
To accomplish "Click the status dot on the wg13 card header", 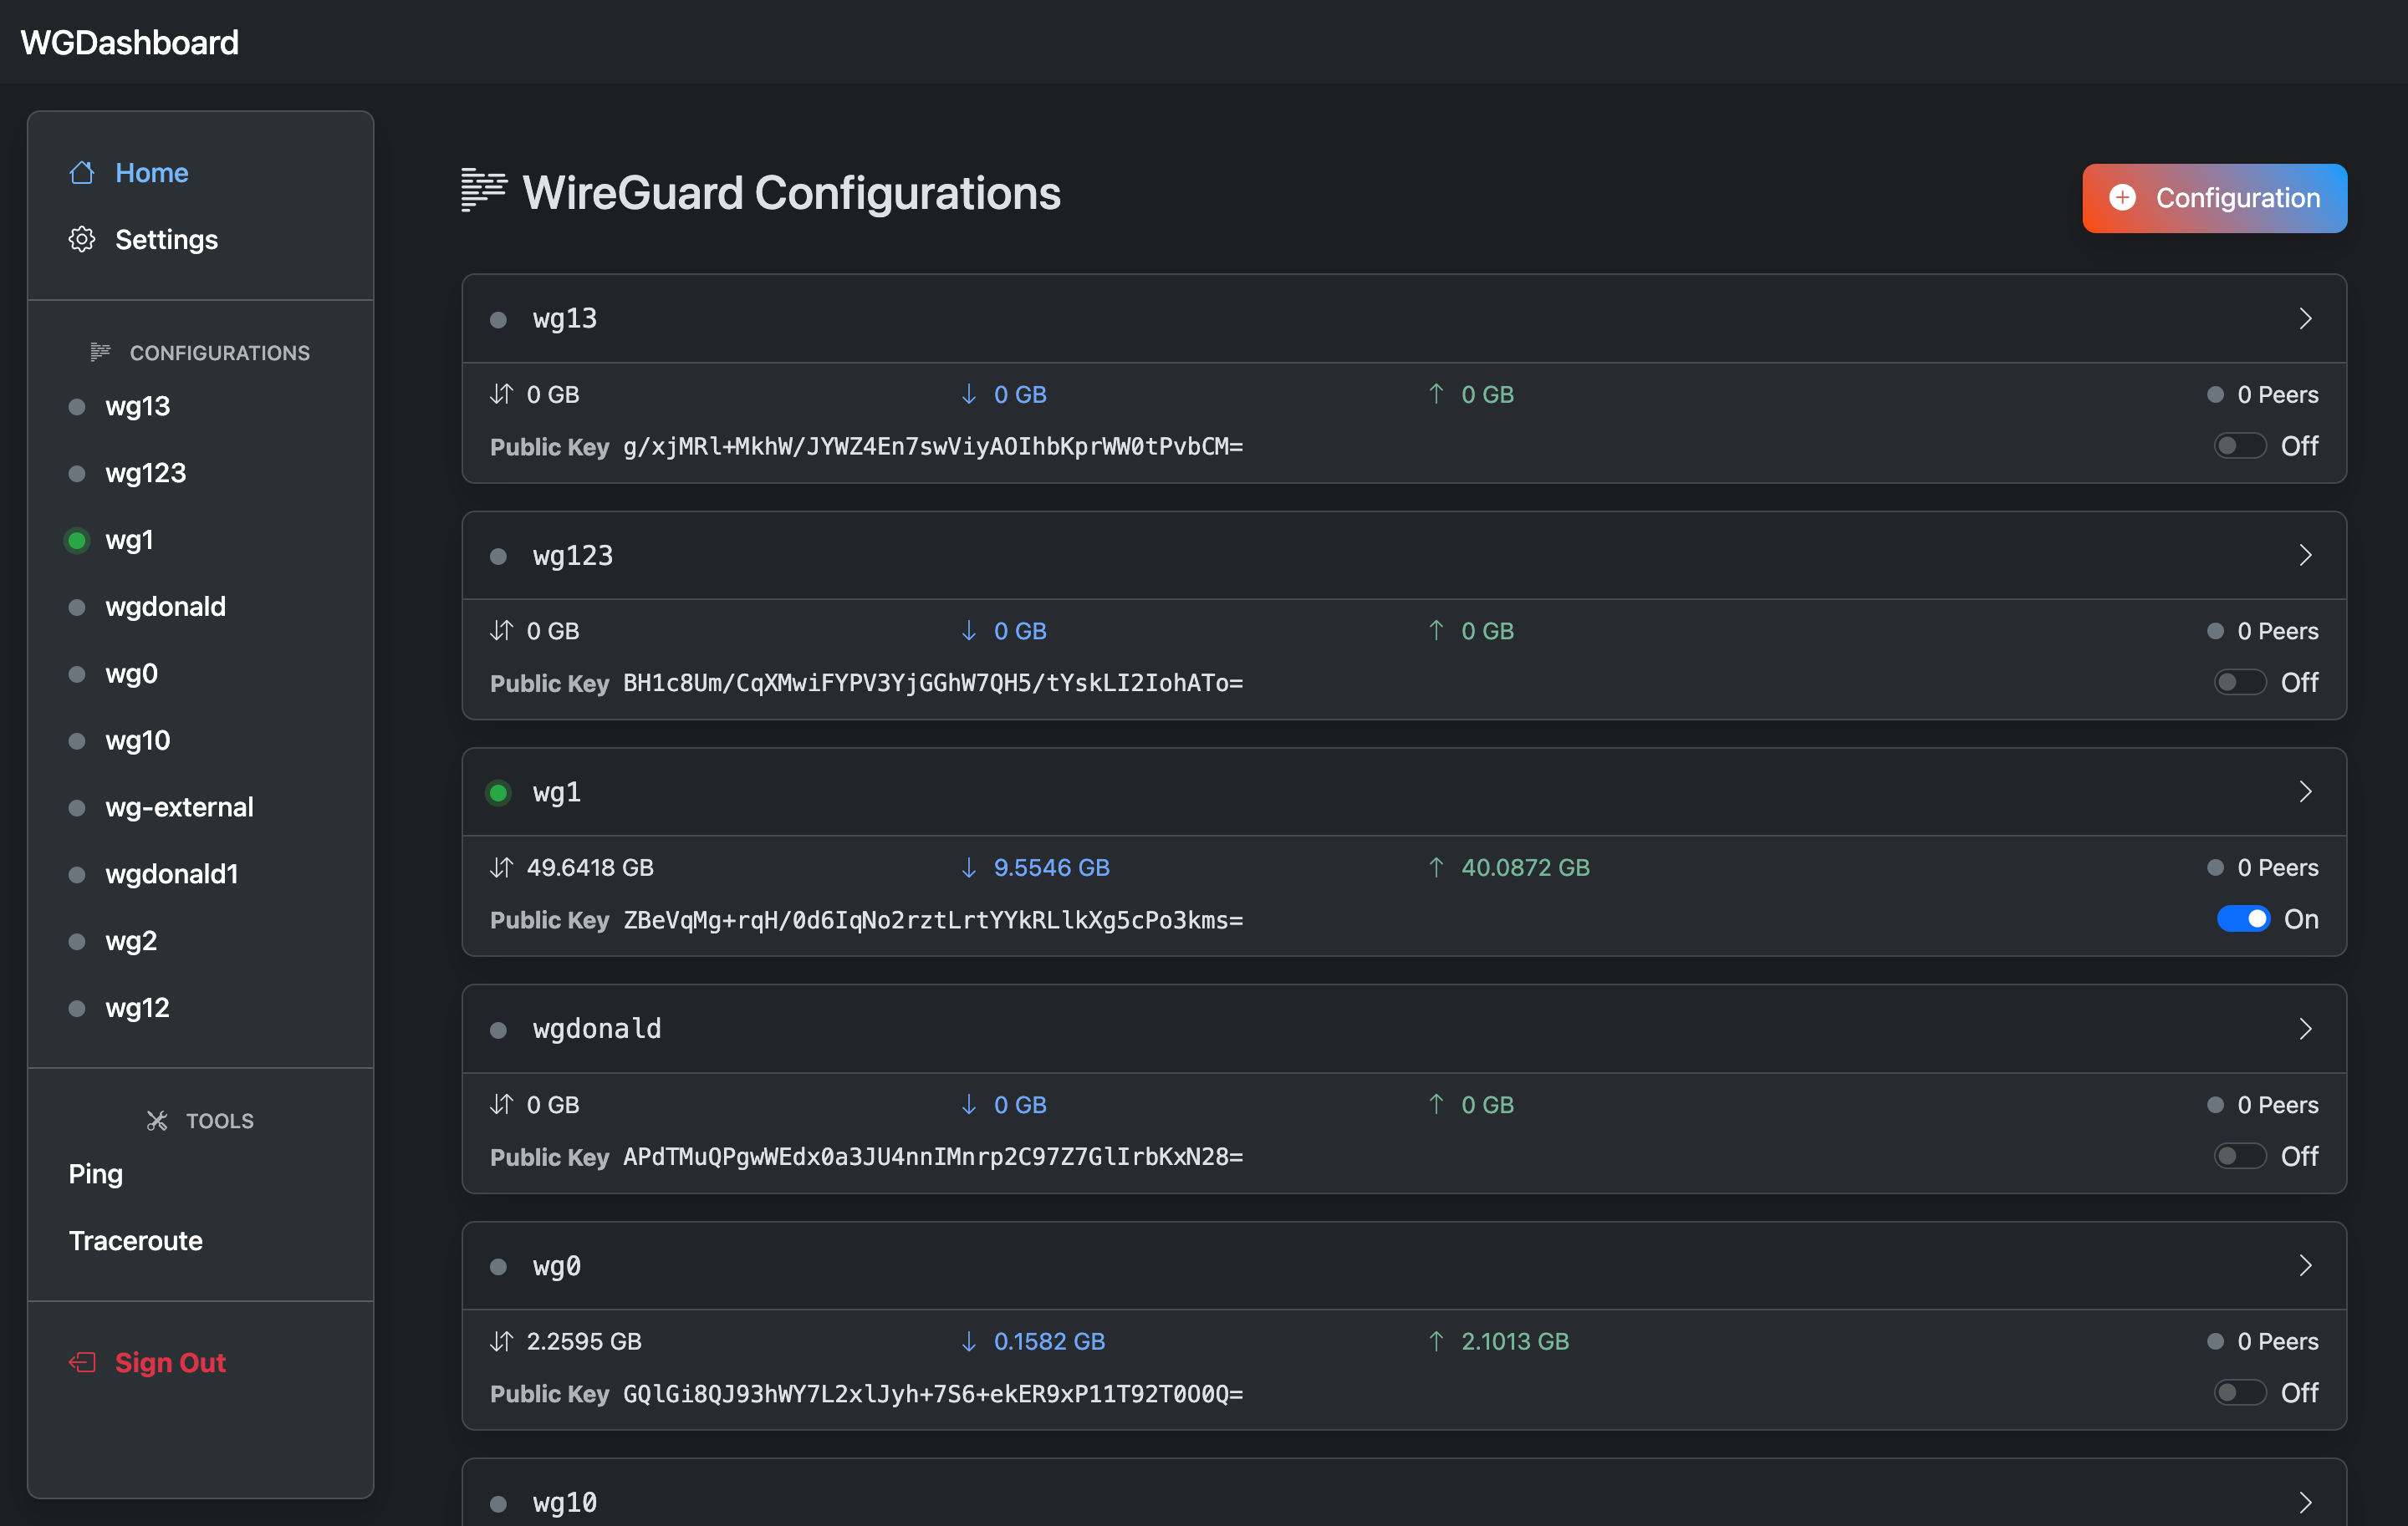I will pyautogui.click(x=498, y=320).
